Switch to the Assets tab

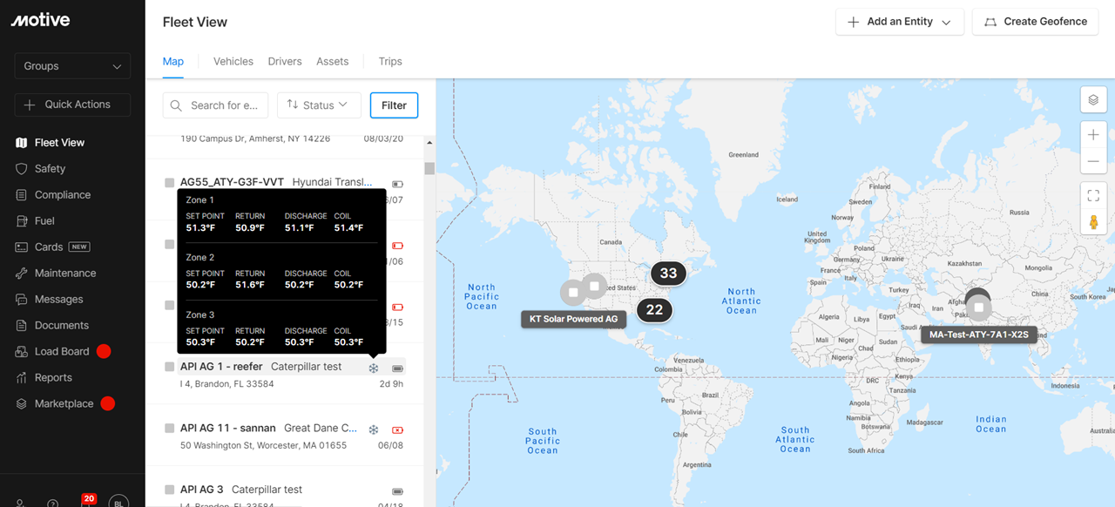333,61
